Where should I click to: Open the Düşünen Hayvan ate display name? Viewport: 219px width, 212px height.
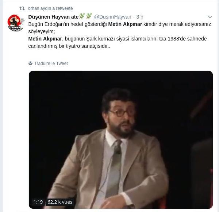pos(53,17)
